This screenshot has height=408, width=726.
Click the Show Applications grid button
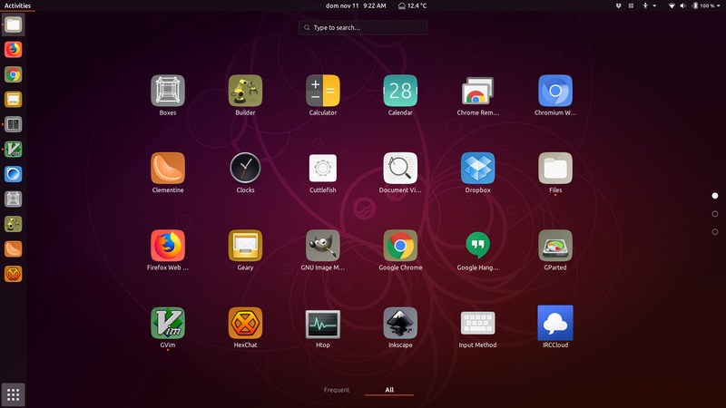(x=14, y=394)
